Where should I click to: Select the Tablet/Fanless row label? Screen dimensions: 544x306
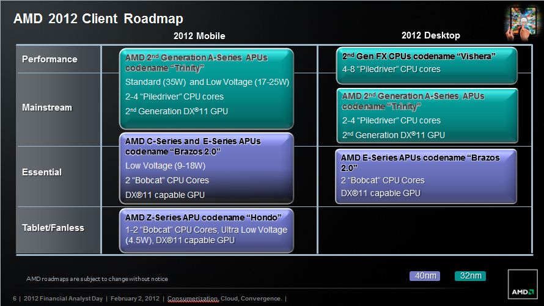[53, 228]
